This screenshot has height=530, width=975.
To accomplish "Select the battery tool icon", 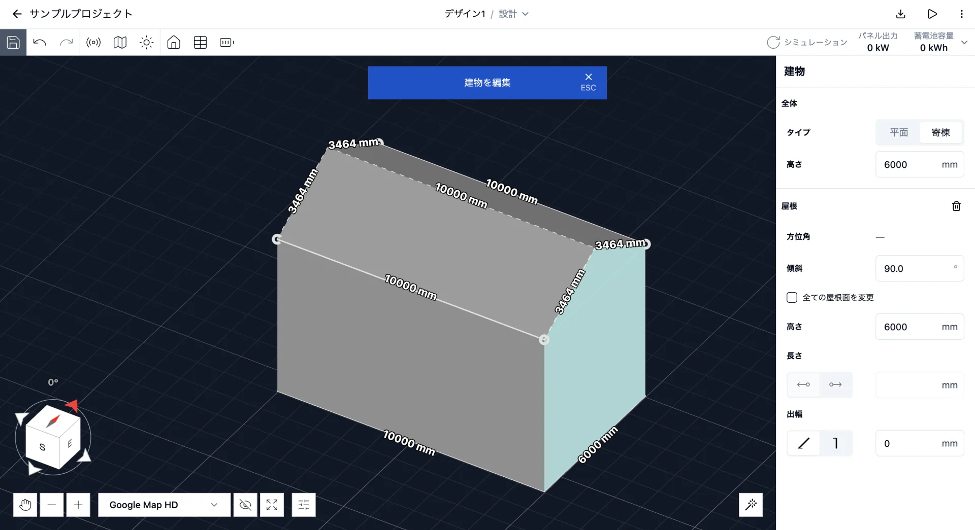I will point(226,43).
